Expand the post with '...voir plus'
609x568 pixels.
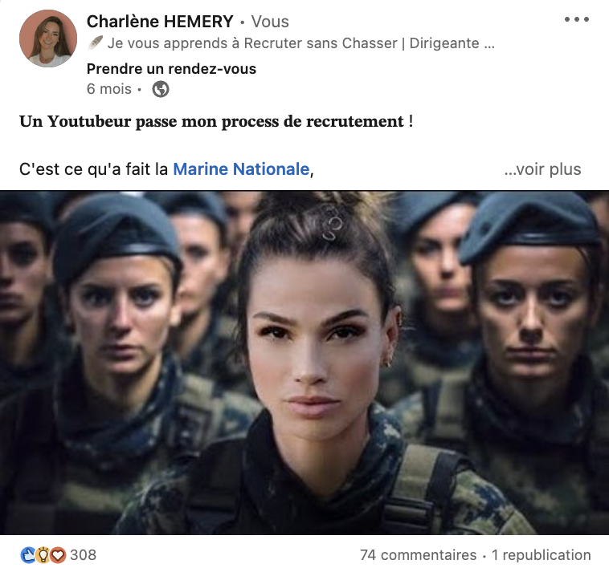tap(542, 169)
